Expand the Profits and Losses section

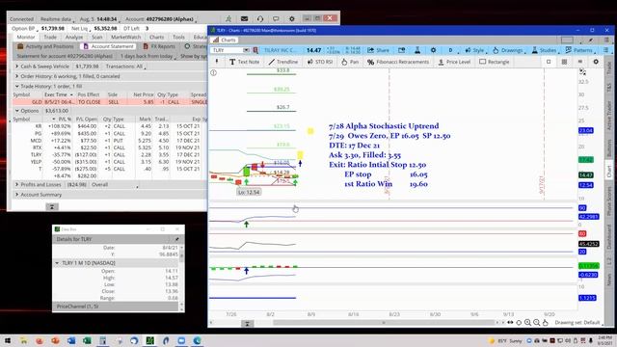click(17, 184)
